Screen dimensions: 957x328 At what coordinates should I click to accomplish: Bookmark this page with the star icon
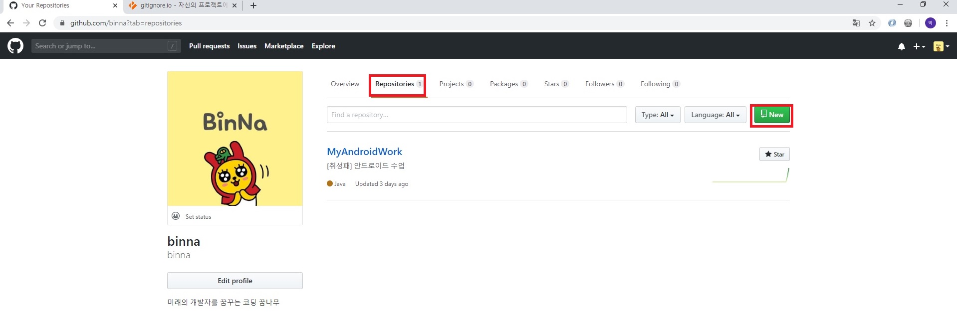click(872, 23)
